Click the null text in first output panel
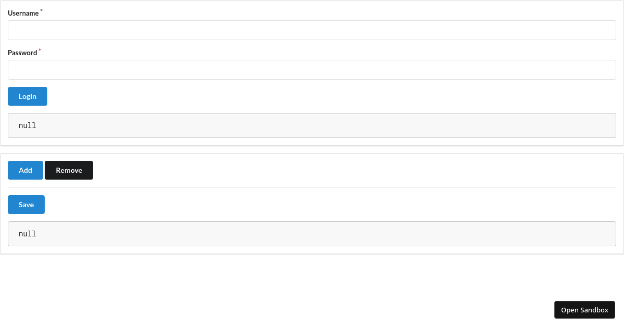Viewport: 624px width, 328px height. click(27, 125)
